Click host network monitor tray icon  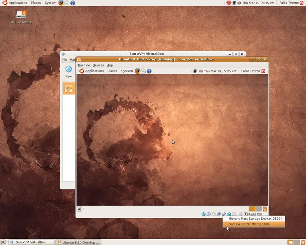[234, 3]
